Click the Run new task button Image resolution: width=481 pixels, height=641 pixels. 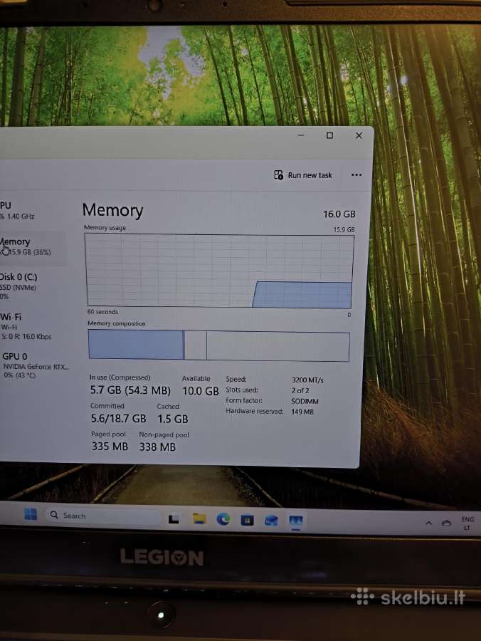point(303,175)
